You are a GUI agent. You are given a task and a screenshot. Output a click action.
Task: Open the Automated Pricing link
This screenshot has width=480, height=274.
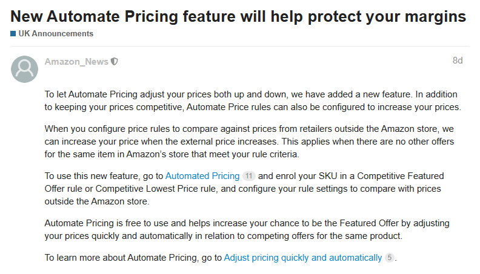tap(202, 176)
